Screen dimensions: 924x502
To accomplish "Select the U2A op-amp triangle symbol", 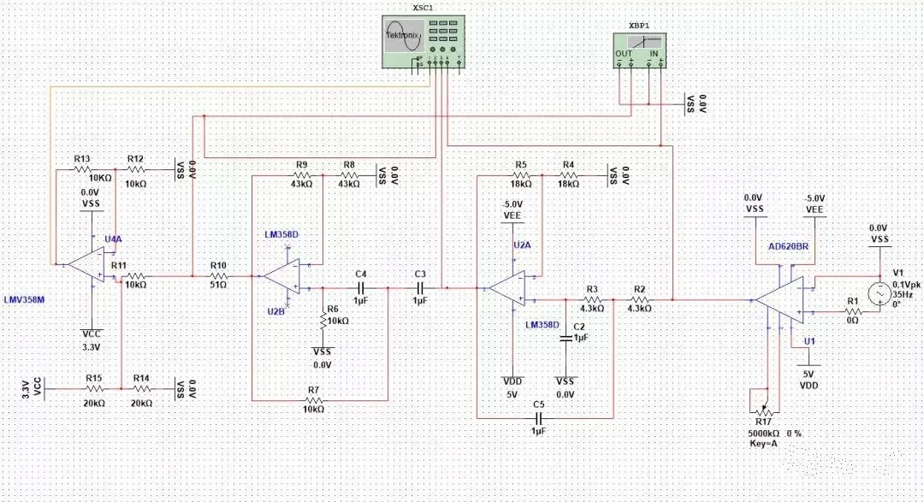I will [506, 288].
